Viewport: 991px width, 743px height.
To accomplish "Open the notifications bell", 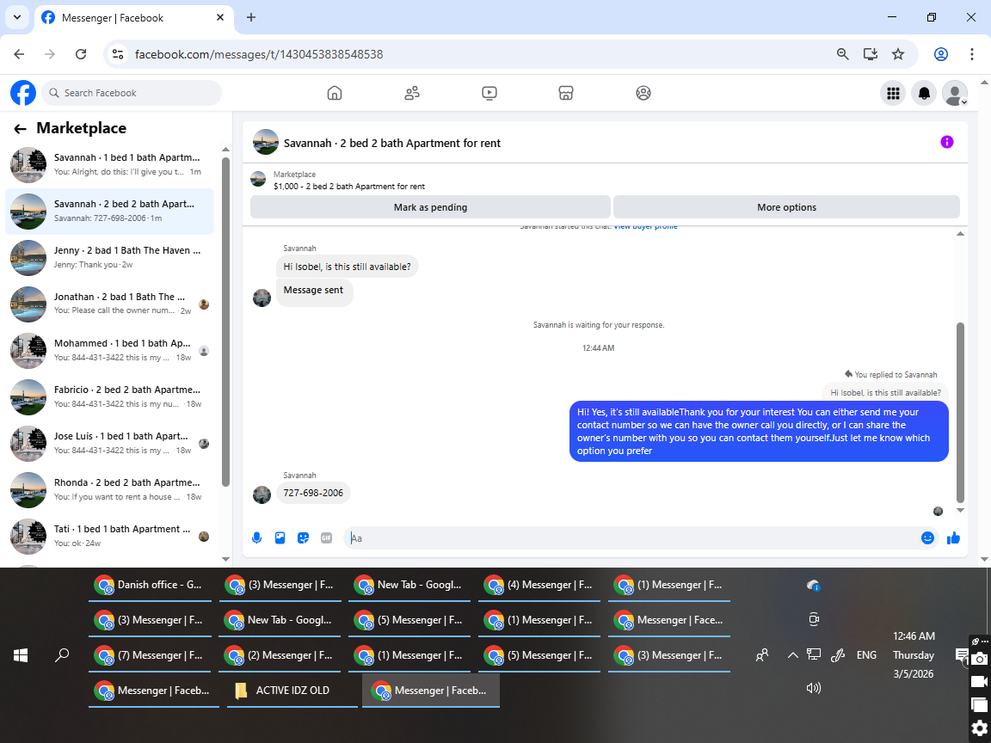I will pyautogui.click(x=923, y=93).
